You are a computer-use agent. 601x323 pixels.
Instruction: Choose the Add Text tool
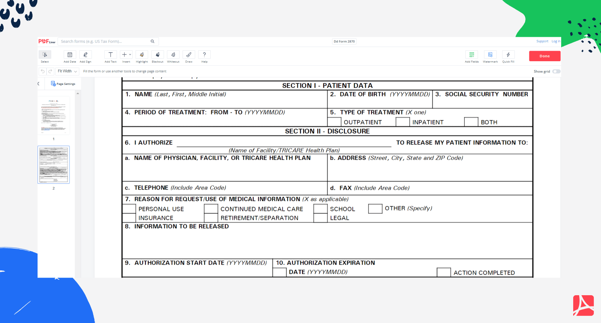click(110, 56)
